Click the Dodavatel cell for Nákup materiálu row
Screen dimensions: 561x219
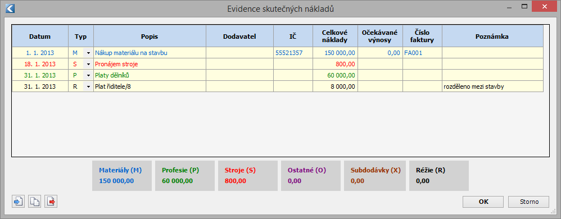pos(239,53)
